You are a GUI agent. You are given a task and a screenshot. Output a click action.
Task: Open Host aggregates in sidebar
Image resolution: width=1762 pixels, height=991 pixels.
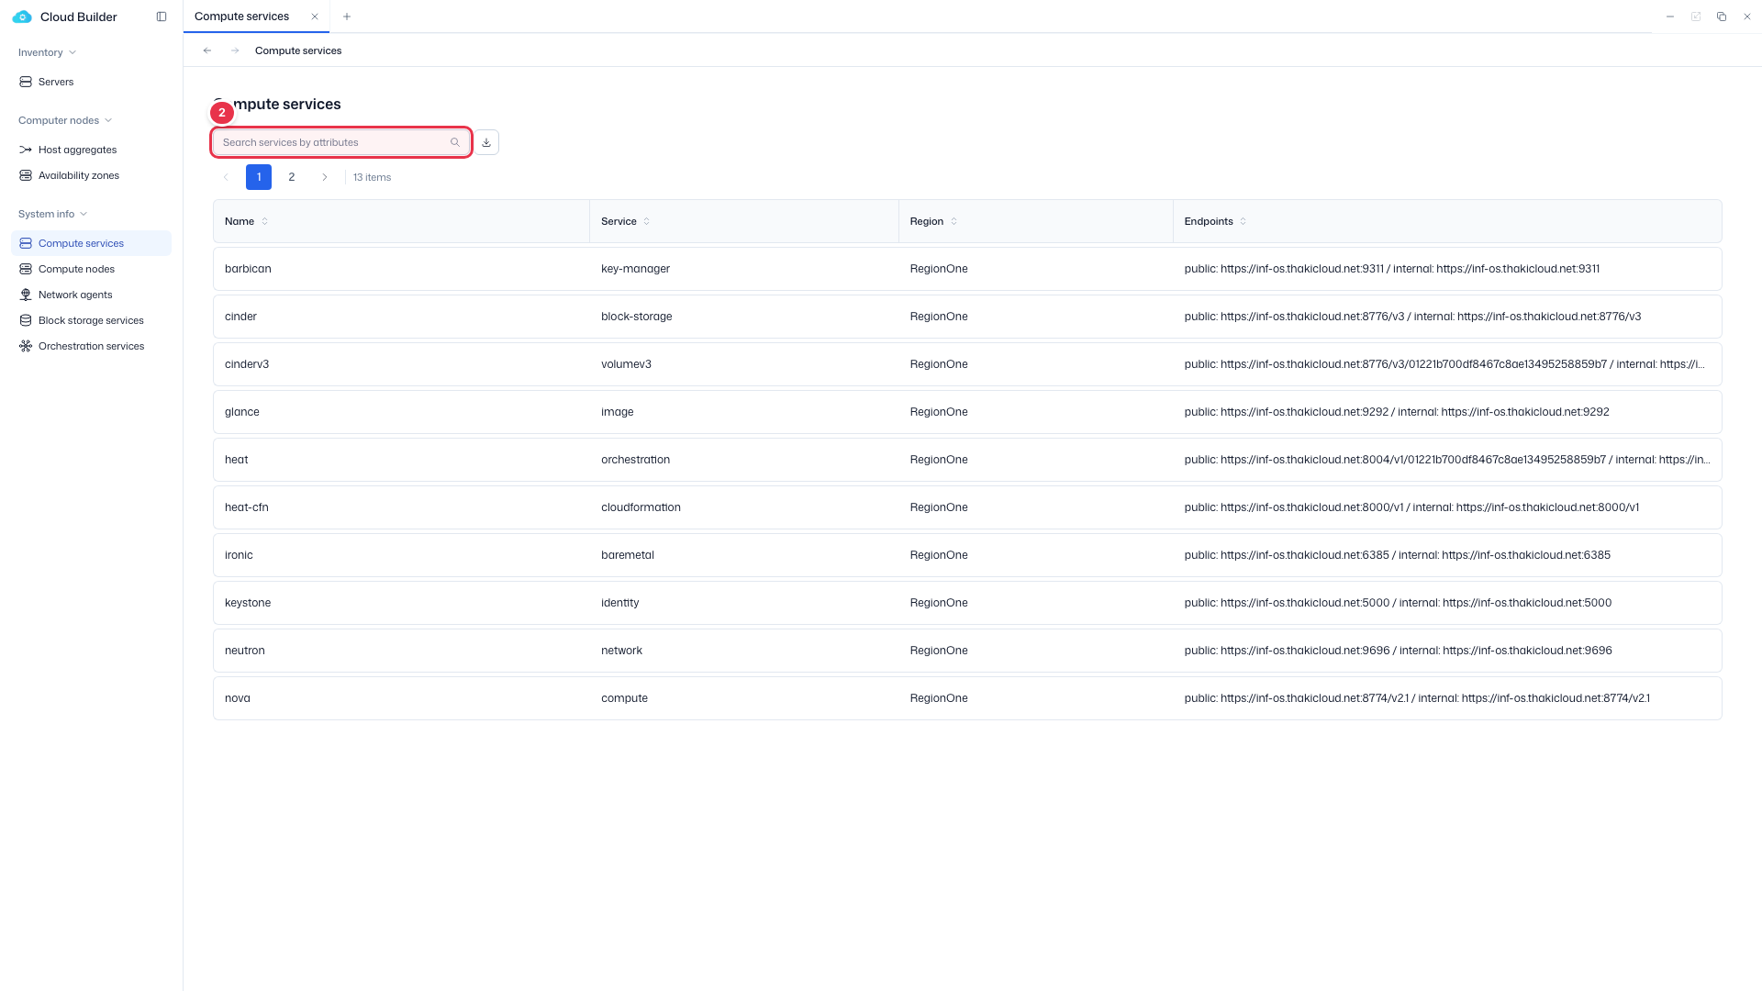91,150
